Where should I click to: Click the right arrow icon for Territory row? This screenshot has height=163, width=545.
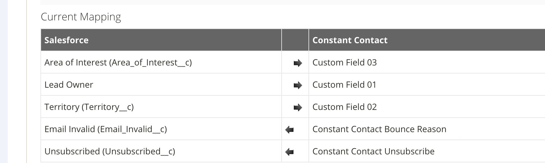point(298,107)
